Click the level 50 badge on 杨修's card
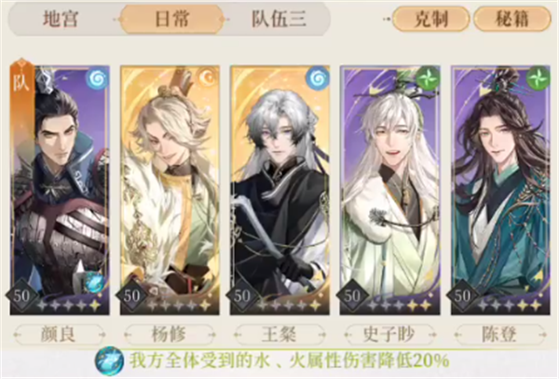559x379 pixels. (x=131, y=295)
